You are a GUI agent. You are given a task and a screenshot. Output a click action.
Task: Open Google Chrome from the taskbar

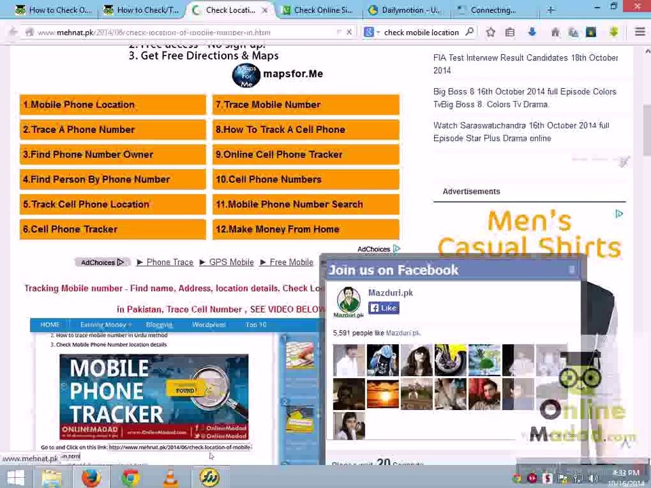pos(130,478)
